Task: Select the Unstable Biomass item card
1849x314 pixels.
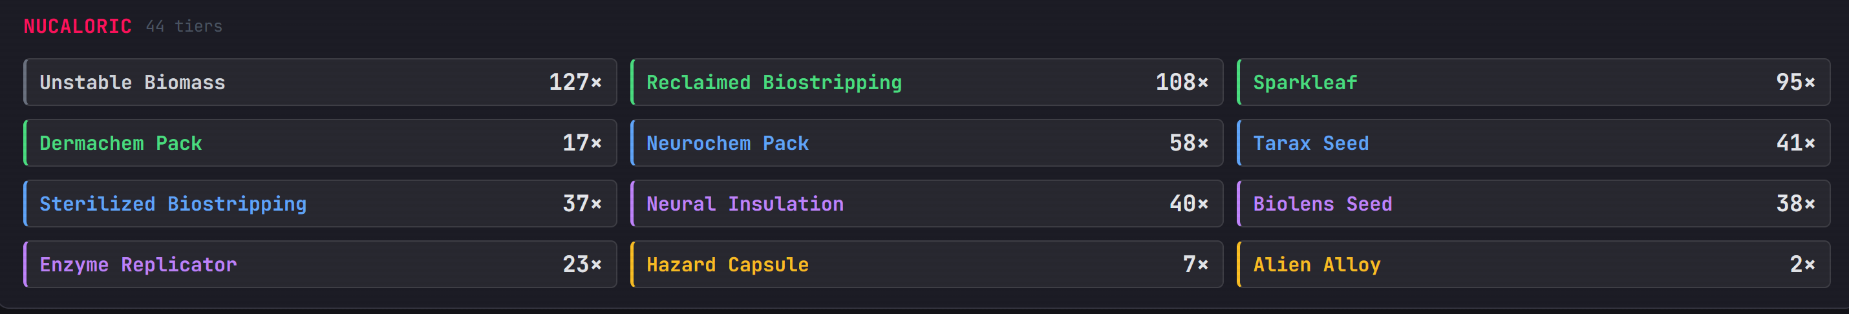Action: coord(320,83)
